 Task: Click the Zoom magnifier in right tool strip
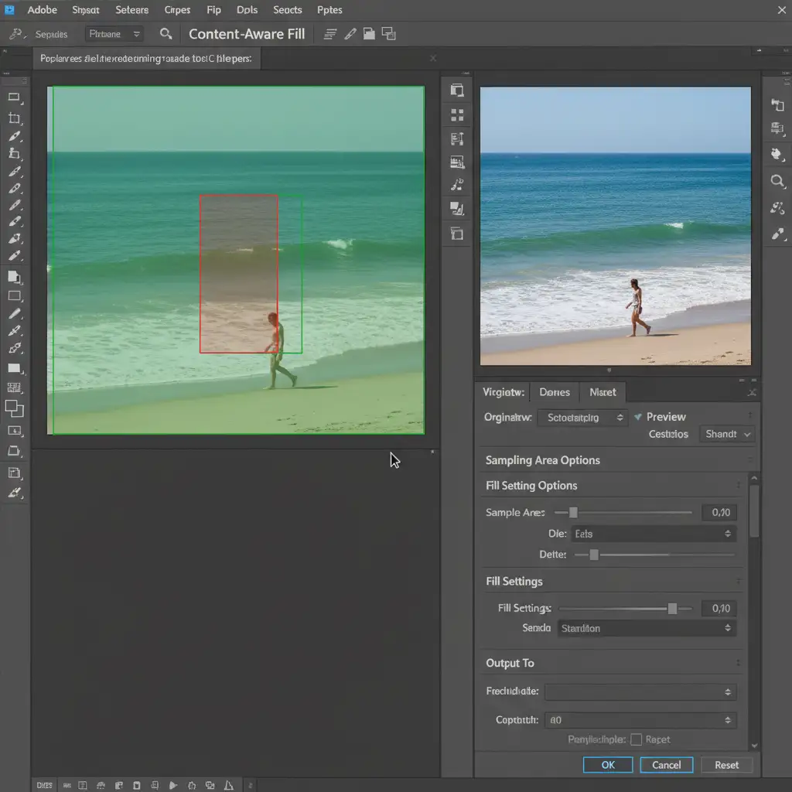pos(777,181)
